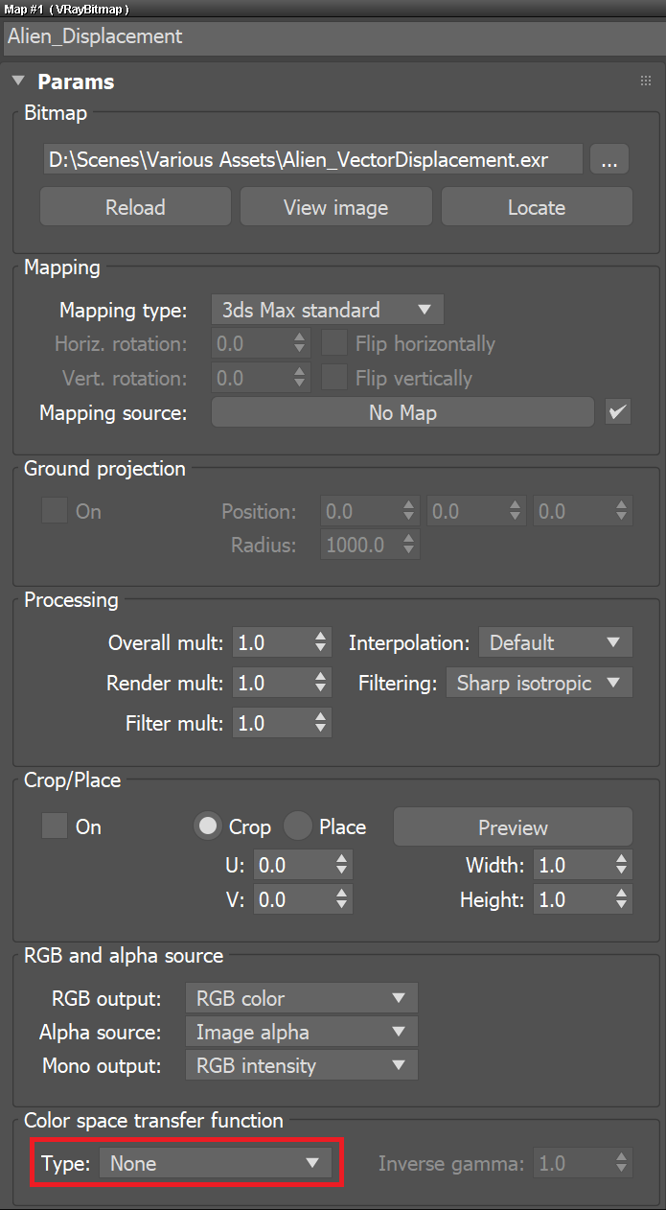The image size is (666, 1210).
Task: Click the Params rollout drag-handle icon
Action: click(645, 81)
